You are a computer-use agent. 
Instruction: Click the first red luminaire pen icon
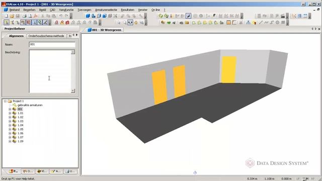[56, 22]
